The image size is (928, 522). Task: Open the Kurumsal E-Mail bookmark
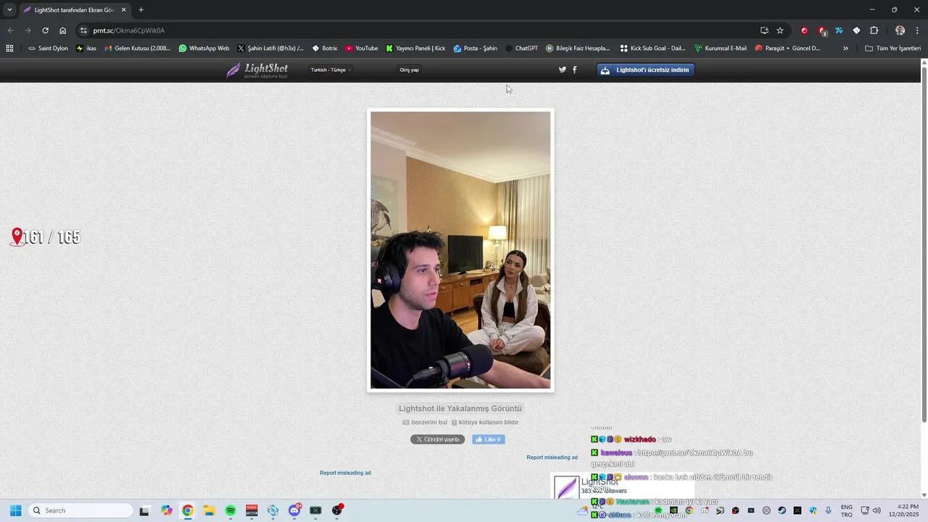(721, 49)
